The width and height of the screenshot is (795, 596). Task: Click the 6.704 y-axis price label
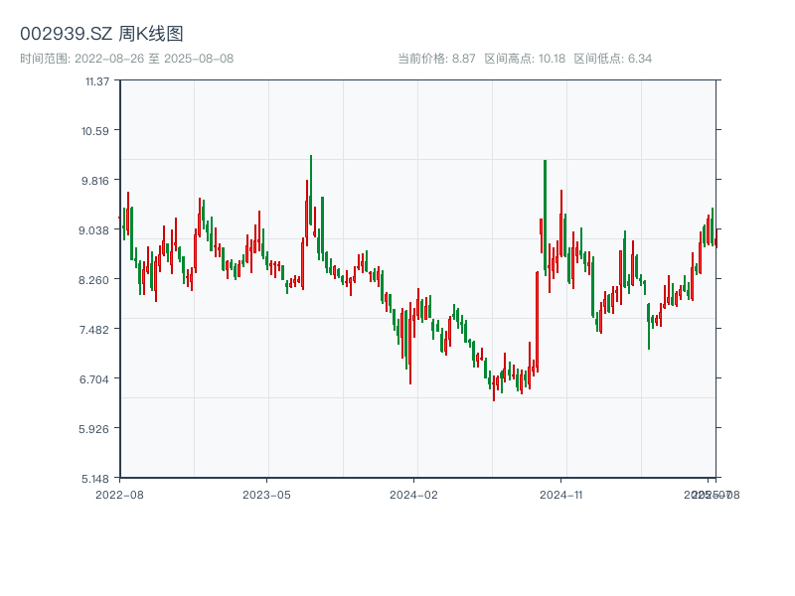96,379
